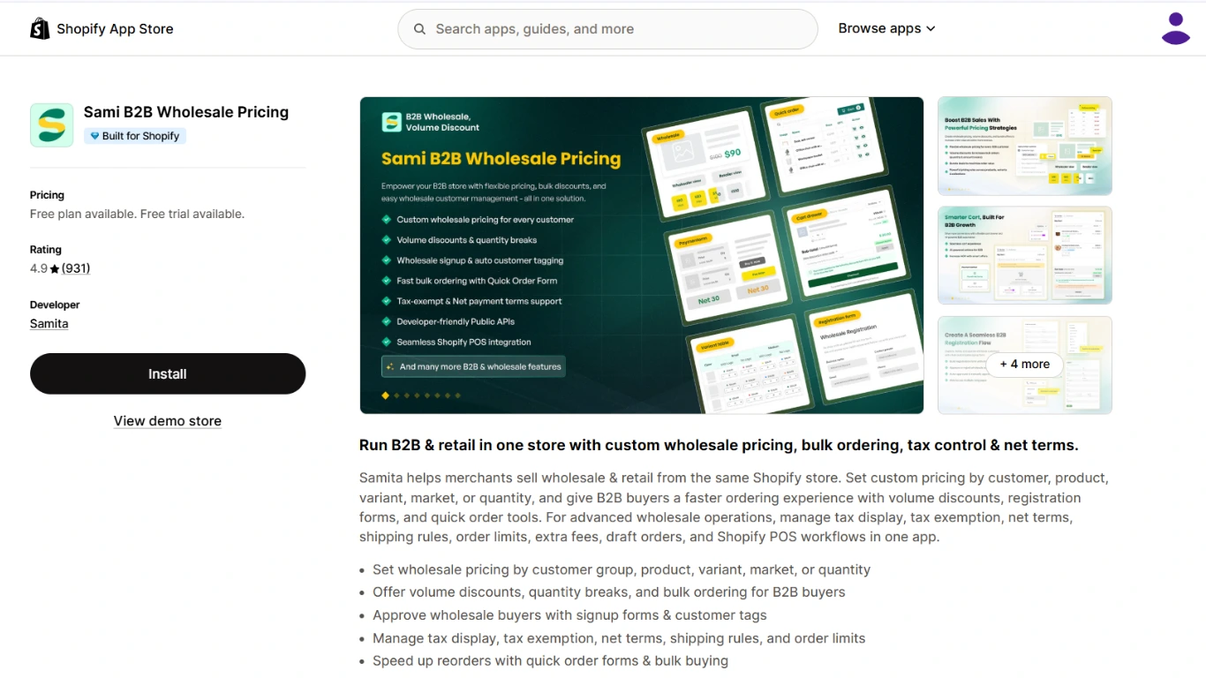Open the Smarter Cart B2B Growth thumbnail
Image resolution: width=1206 pixels, height=678 pixels.
pos(1025,255)
